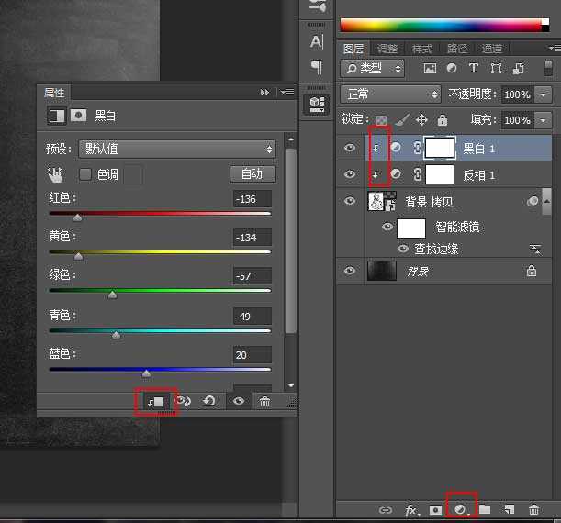561x523 pixels.
Task: Toggle visibility of the 背景 layer
Action: click(350, 271)
